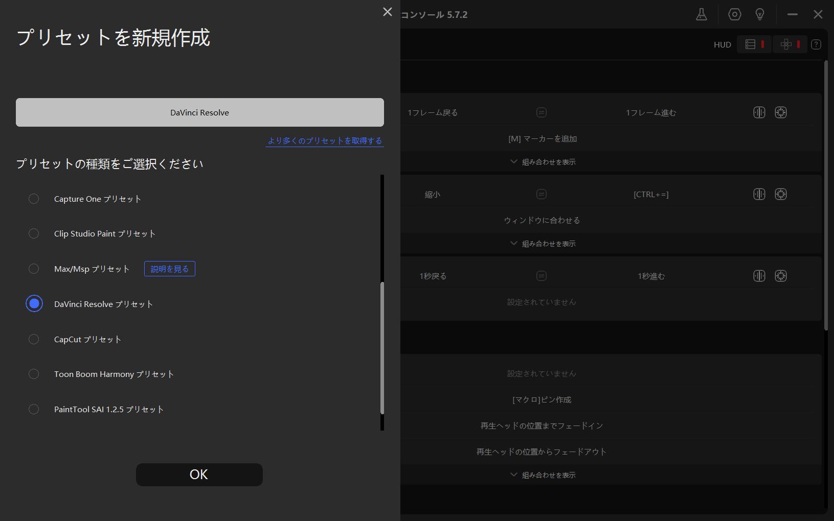This screenshot has width=834, height=521.
Task: Select DaVinci Resolve プリセット radio button
Action: 34,303
